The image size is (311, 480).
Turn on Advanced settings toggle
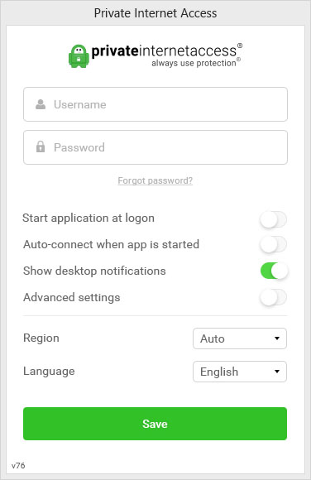[x=273, y=297]
